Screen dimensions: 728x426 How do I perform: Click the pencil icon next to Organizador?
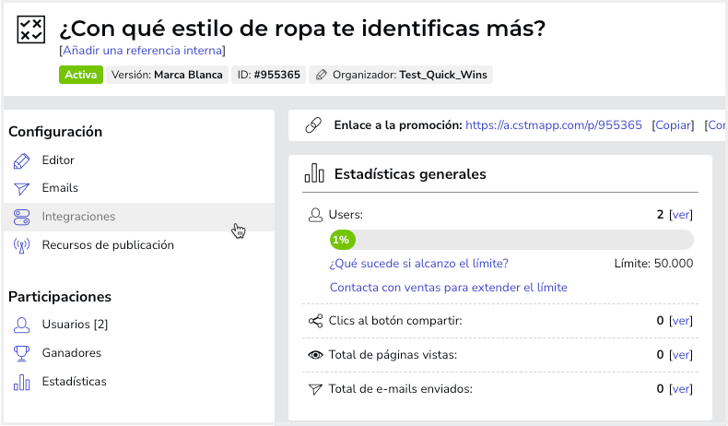click(x=321, y=75)
